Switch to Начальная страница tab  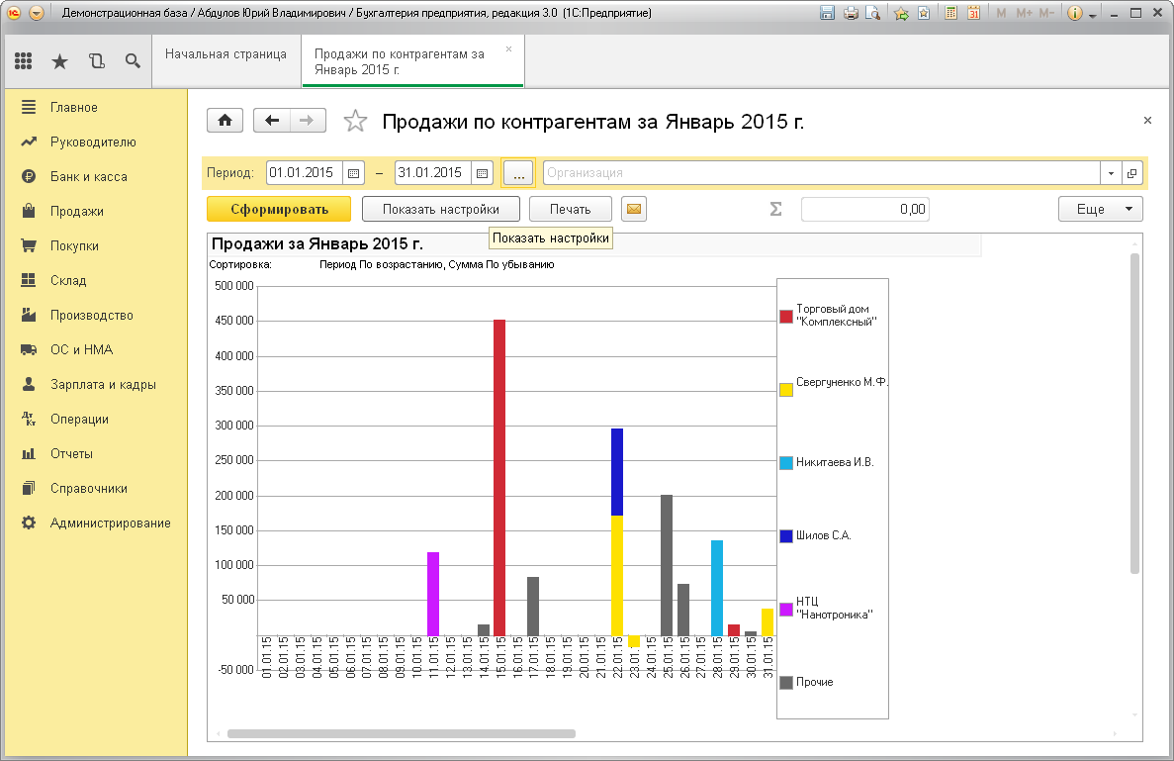tap(226, 54)
